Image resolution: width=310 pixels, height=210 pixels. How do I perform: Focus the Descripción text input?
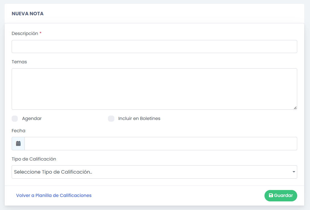coord(154,47)
